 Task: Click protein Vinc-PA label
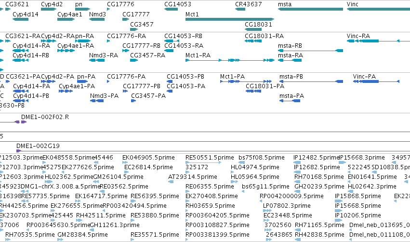coord(365,77)
